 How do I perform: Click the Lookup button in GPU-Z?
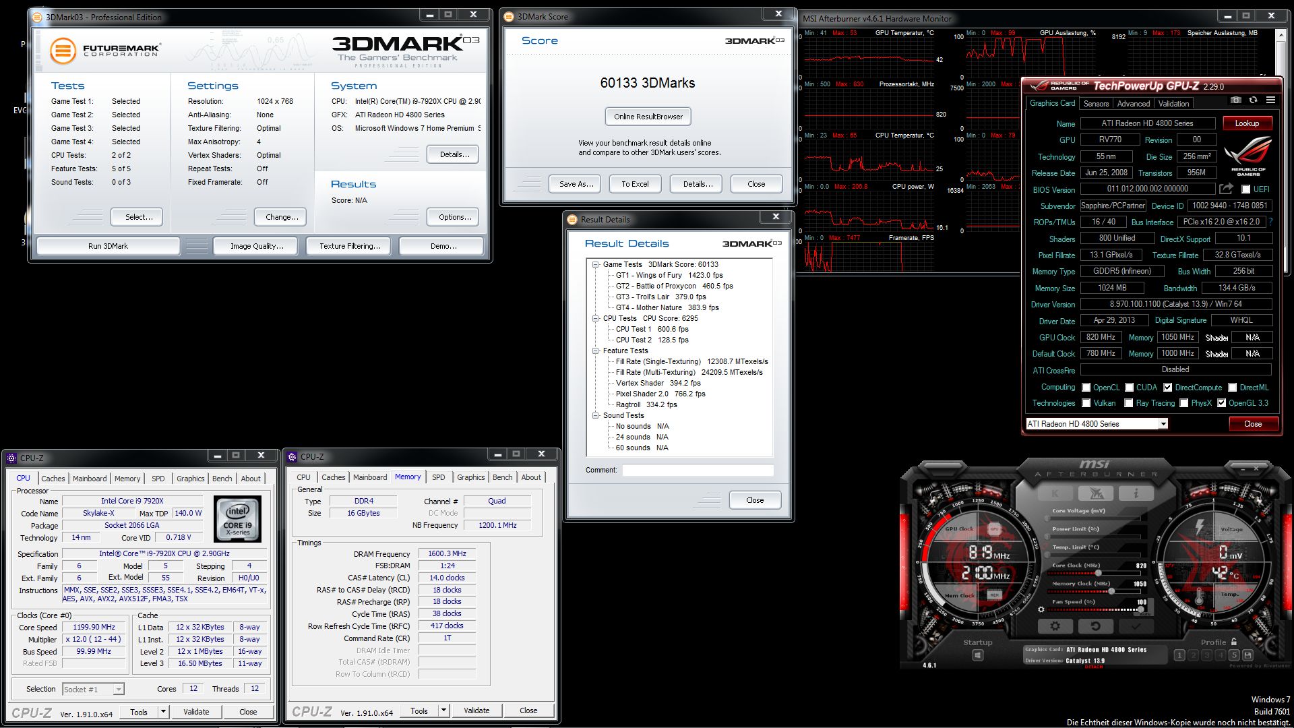(1247, 123)
